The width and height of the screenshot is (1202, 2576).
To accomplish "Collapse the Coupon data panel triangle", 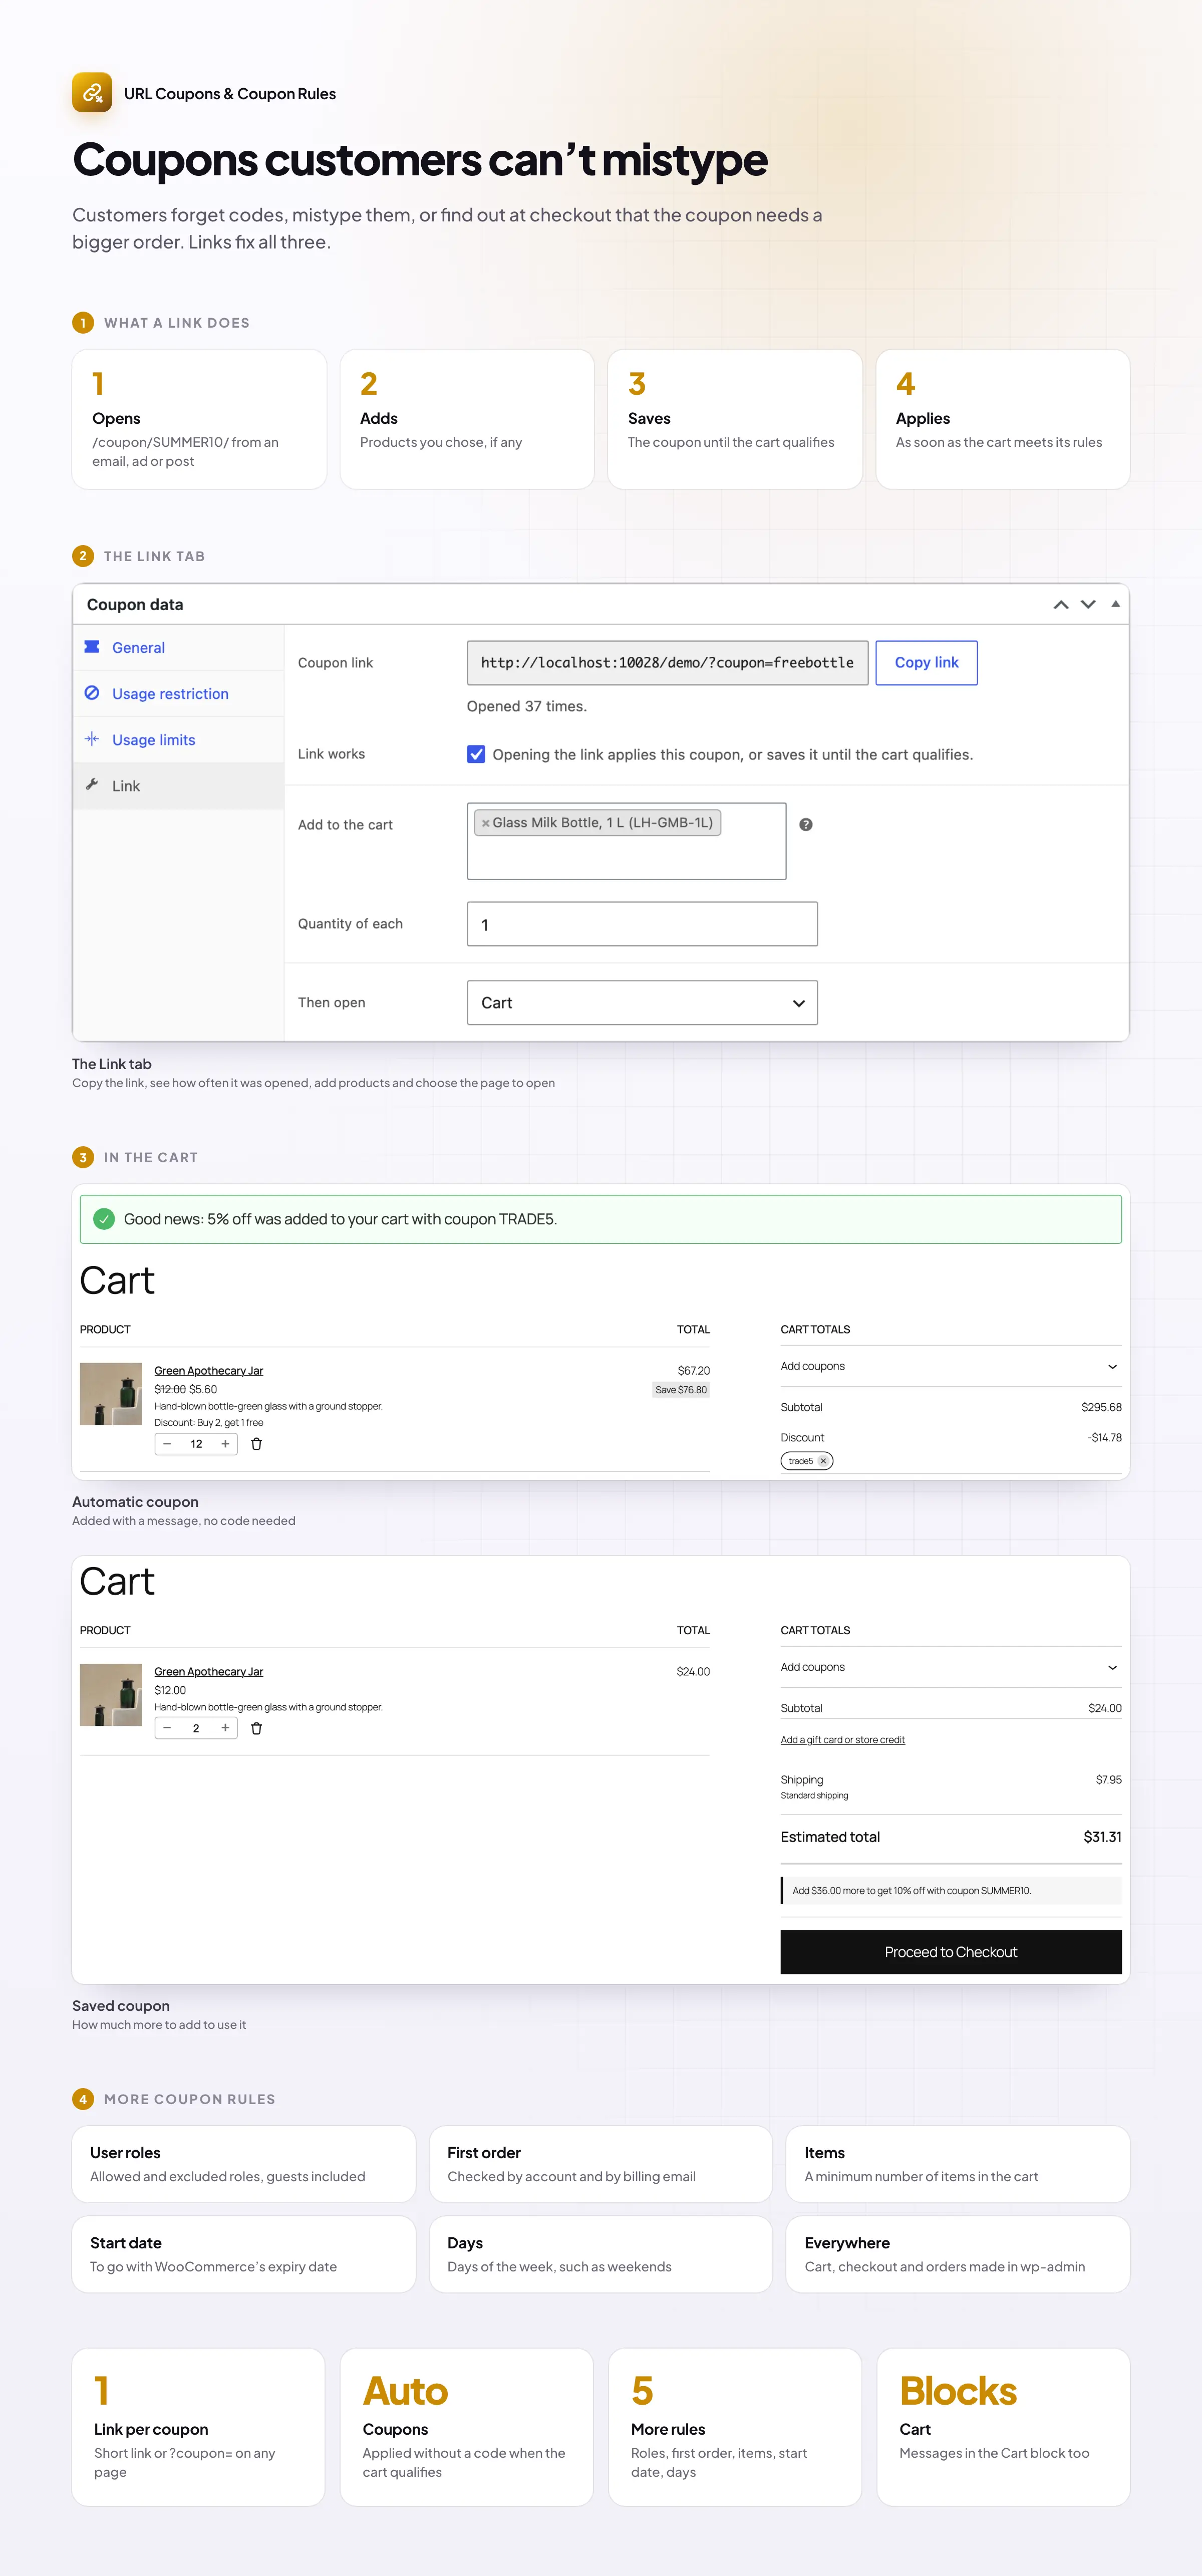I will pyautogui.click(x=1115, y=604).
